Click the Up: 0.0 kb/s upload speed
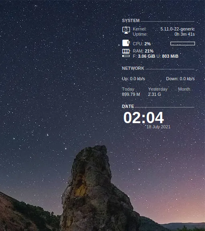 coord(133,79)
